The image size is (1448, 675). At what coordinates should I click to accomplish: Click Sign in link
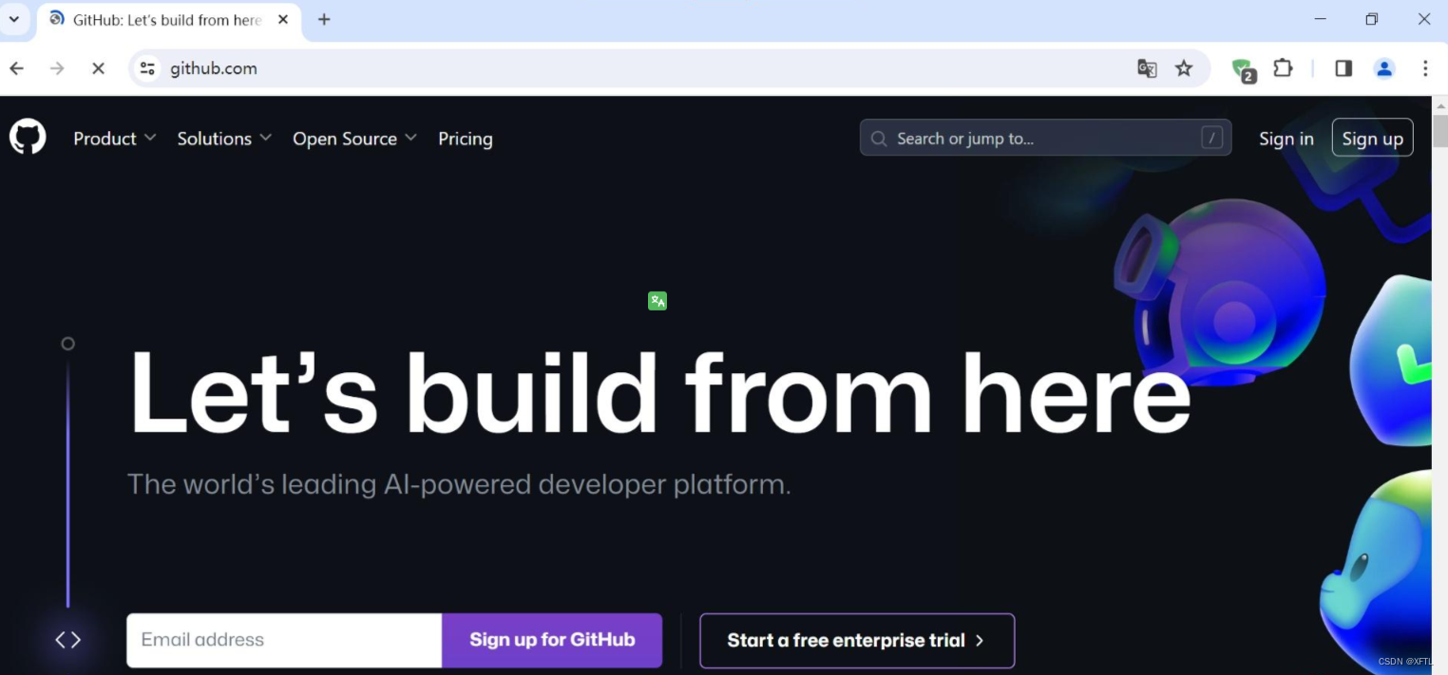pos(1286,139)
